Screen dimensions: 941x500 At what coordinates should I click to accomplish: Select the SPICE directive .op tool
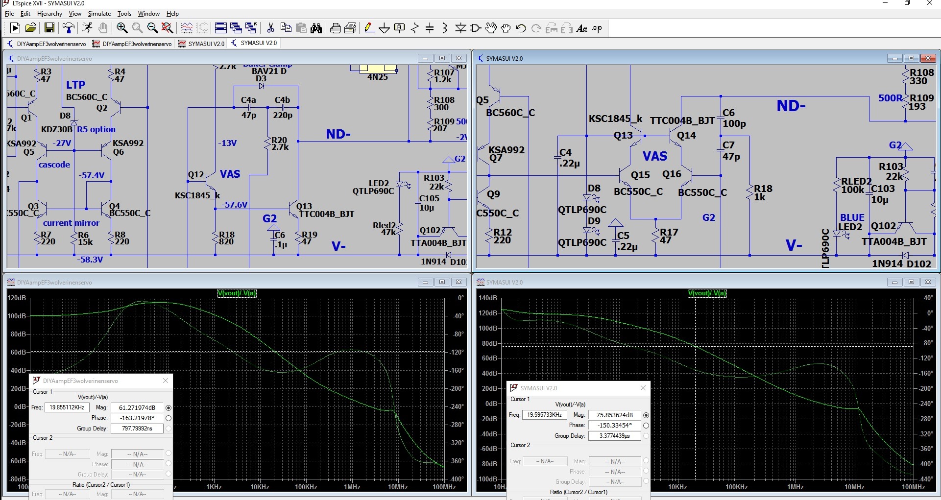click(597, 28)
